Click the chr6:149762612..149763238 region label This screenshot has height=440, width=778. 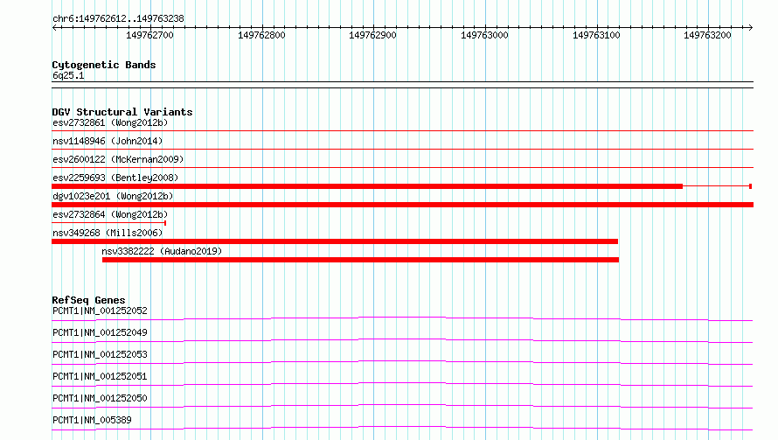click(x=118, y=19)
